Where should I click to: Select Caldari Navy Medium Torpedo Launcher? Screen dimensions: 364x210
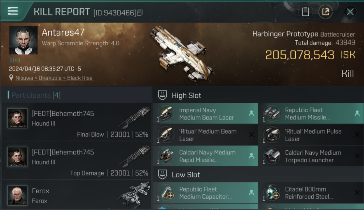click(311, 156)
